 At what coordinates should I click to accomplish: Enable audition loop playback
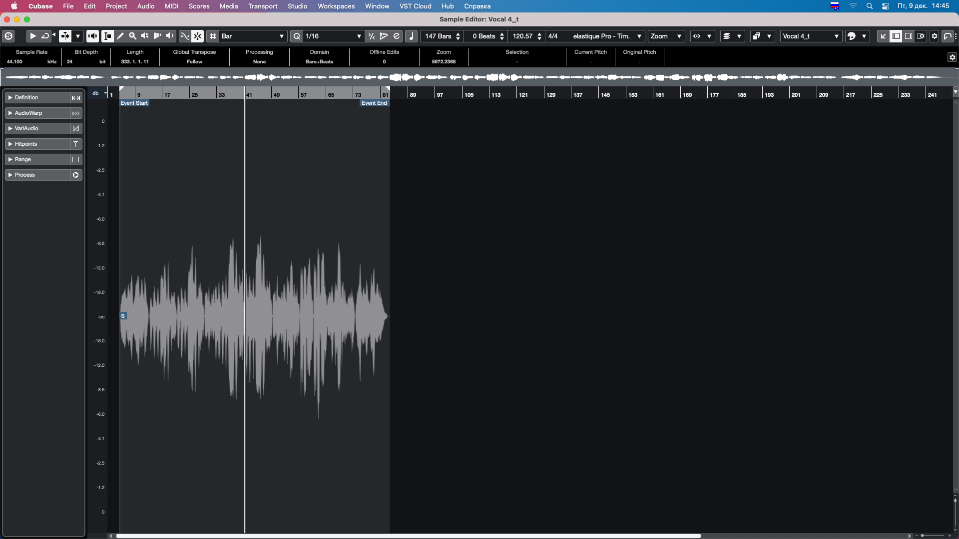tap(45, 36)
